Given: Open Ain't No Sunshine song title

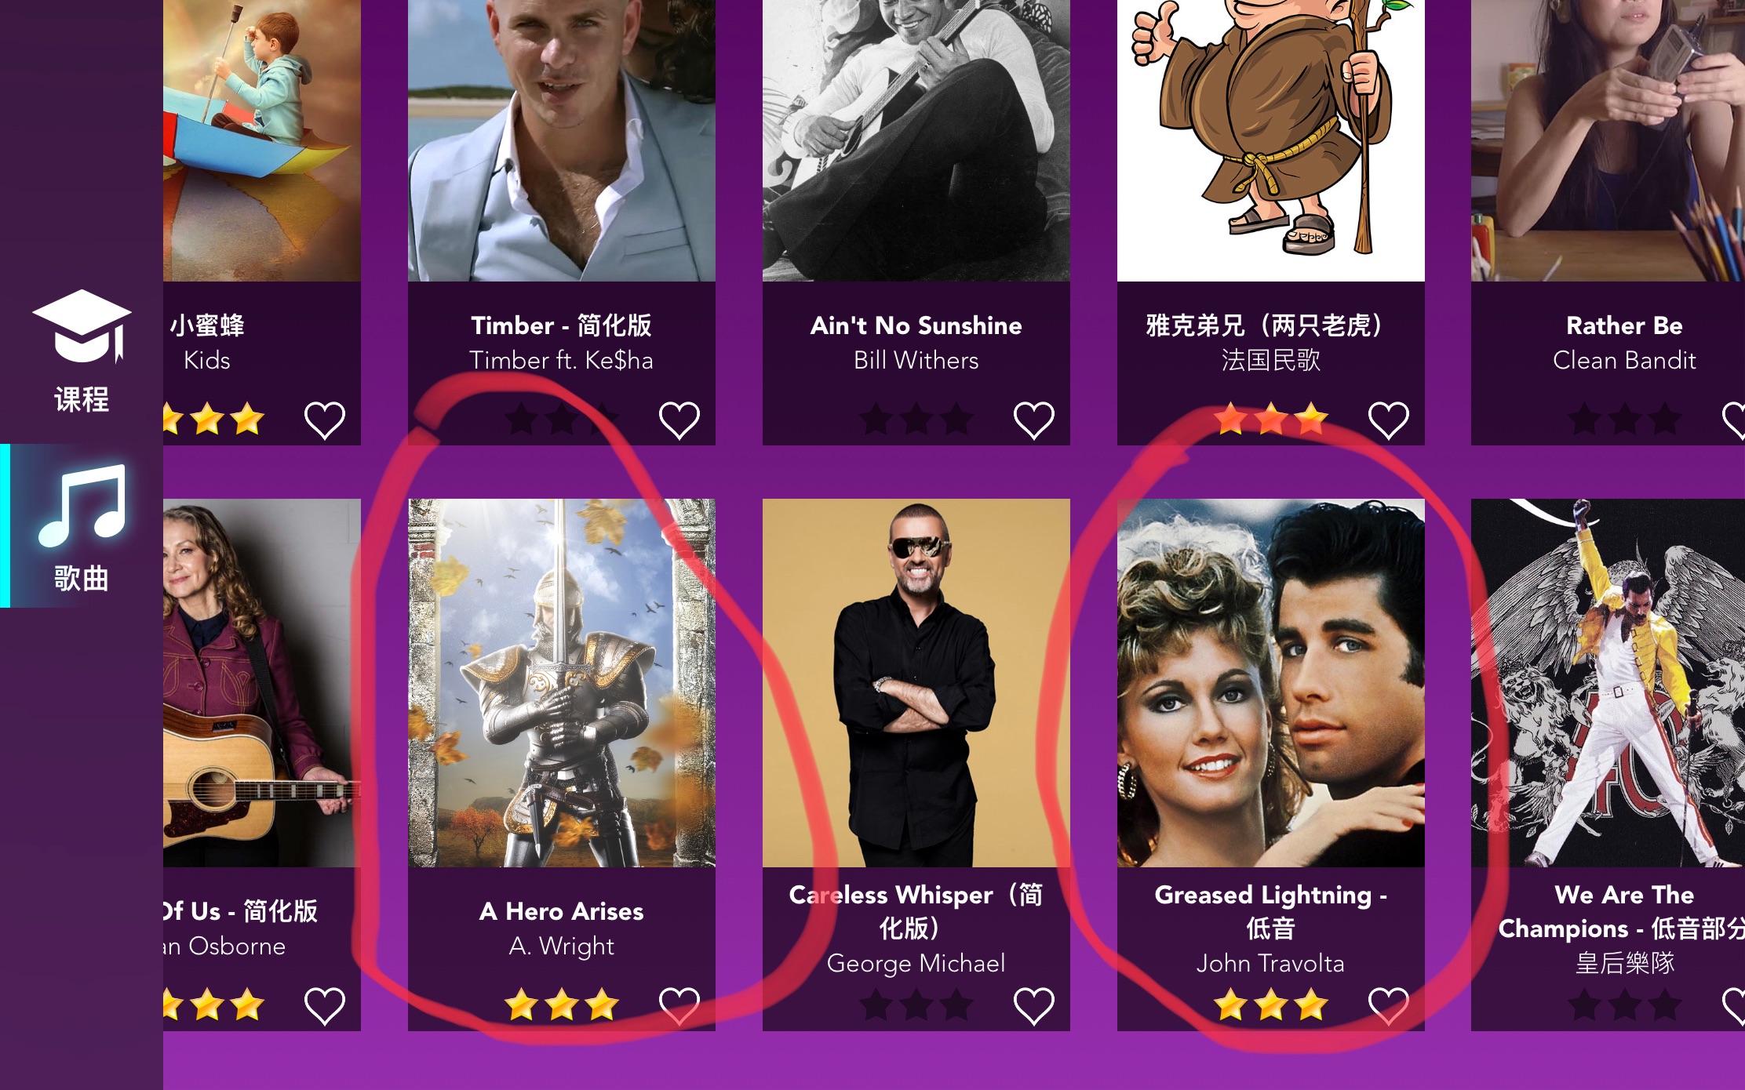Looking at the screenshot, I should pos(916,325).
